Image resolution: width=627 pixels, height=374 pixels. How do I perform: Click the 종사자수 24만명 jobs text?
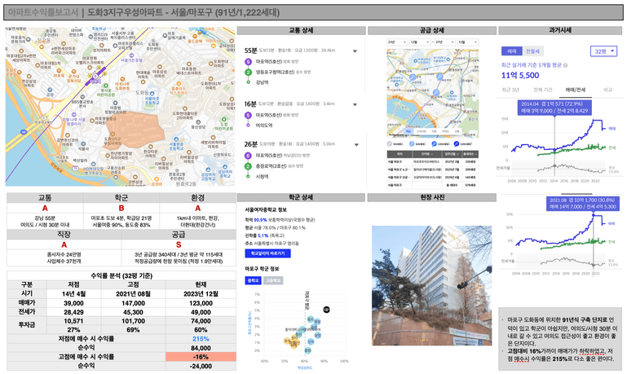(x=64, y=254)
